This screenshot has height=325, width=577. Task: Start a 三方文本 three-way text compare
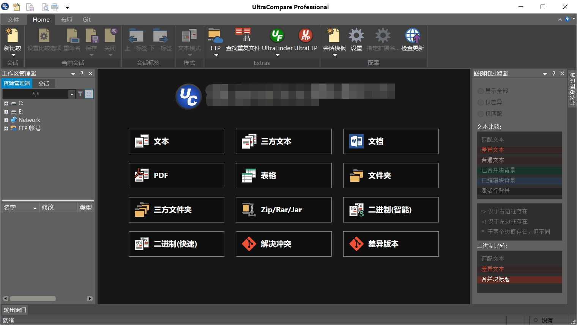[x=284, y=141]
